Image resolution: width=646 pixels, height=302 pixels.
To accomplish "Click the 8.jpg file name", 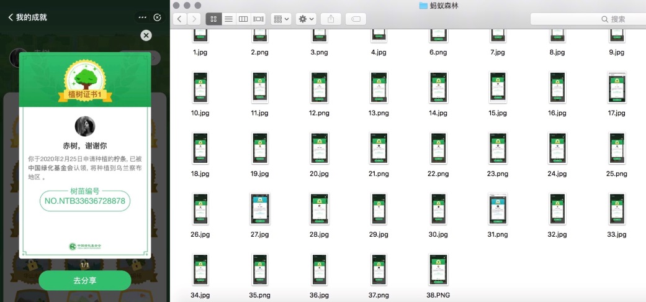I will (x=557, y=52).
